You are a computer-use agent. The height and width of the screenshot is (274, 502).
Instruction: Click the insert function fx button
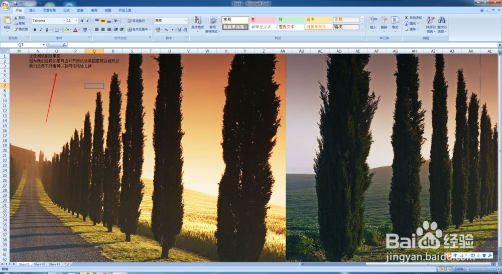(64, 45)
